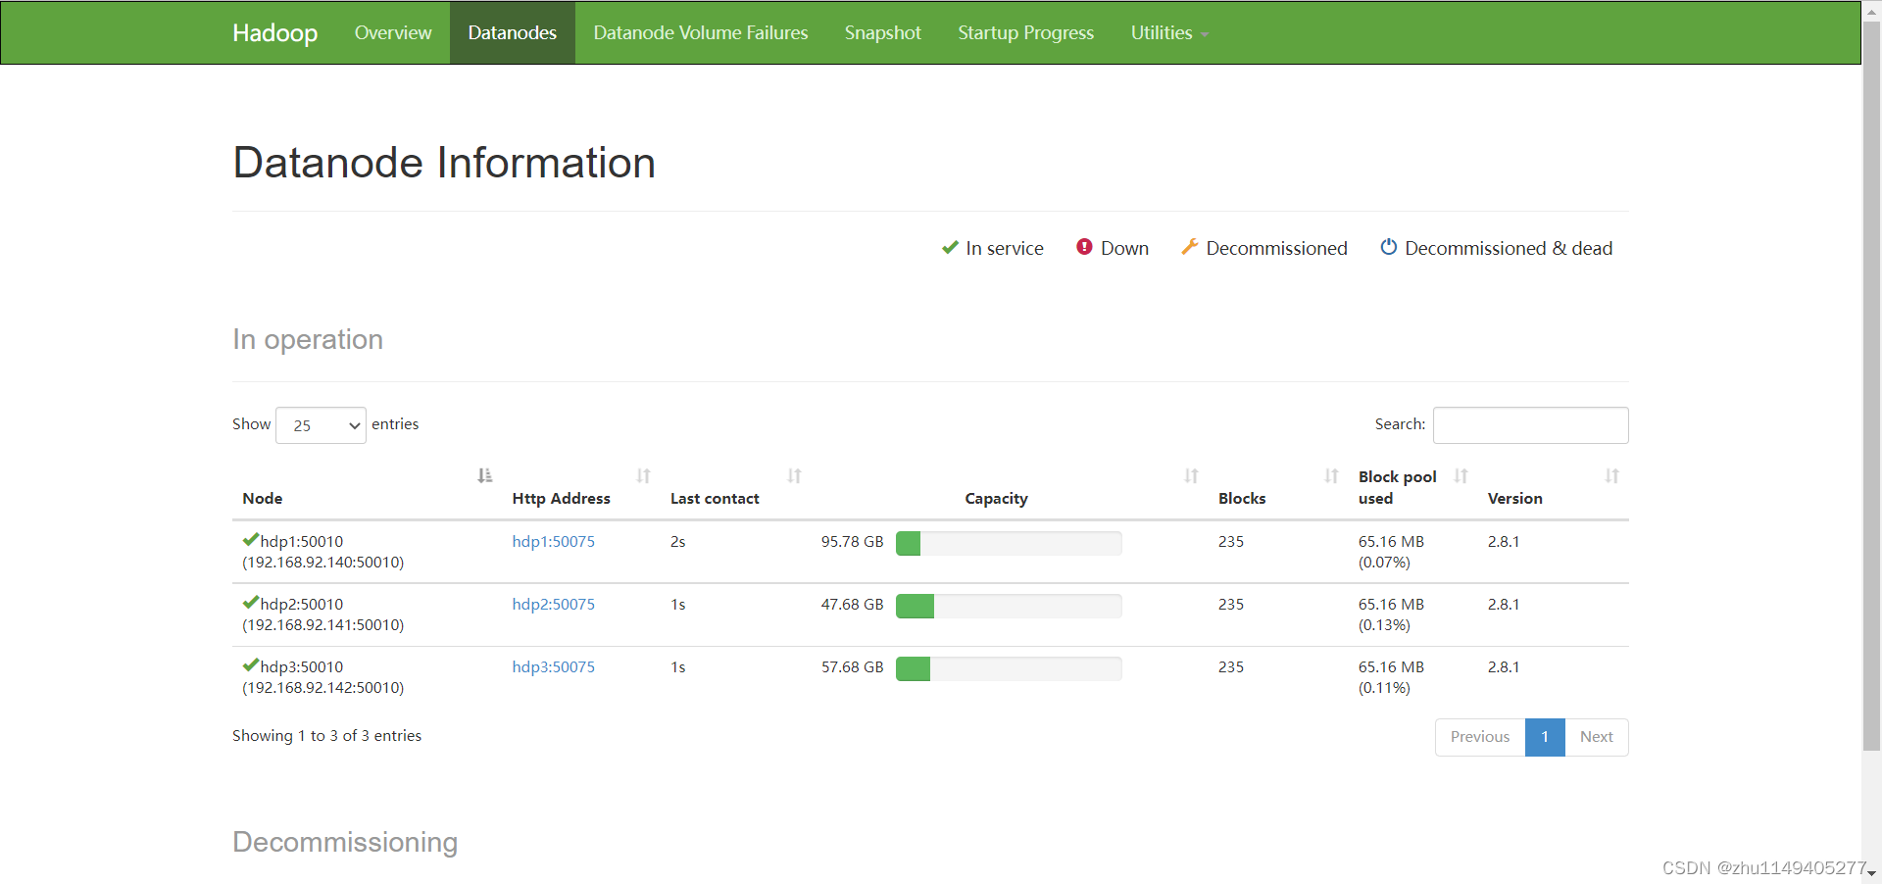The image size is (1882, 884).
Task: Open the Show entries count dropdown
Action: pos(321,425)
